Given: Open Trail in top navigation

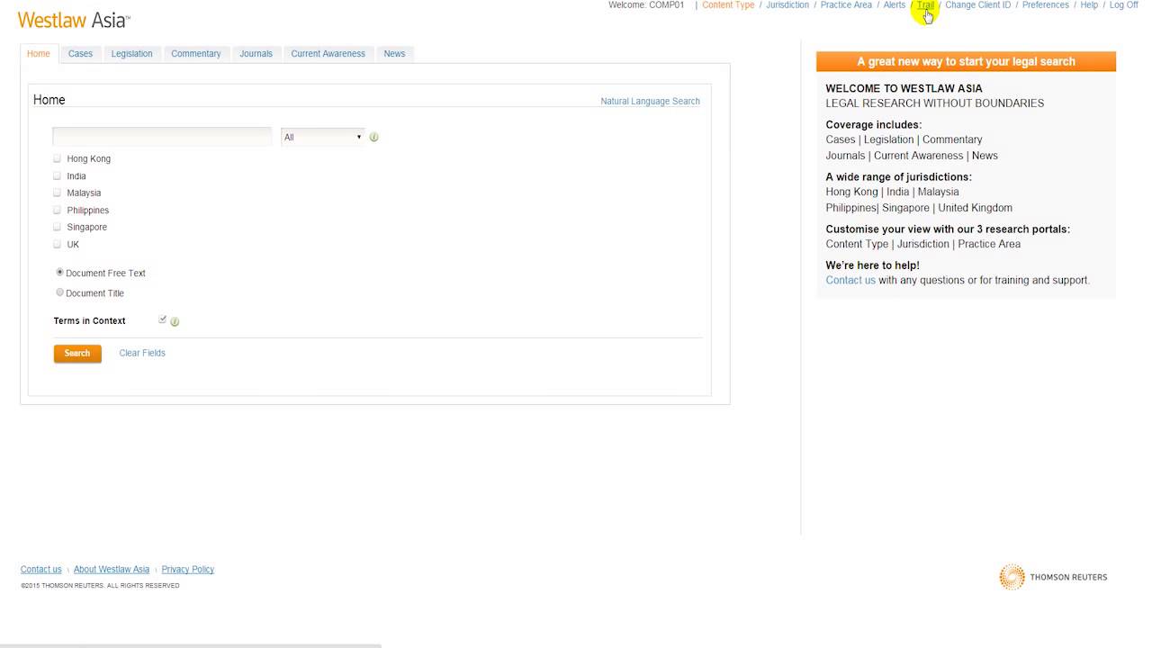Looking at the screenshot, I should click(x=925, y=5).
